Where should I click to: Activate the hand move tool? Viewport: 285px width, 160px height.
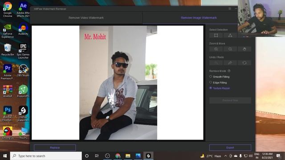pos(244,49)
